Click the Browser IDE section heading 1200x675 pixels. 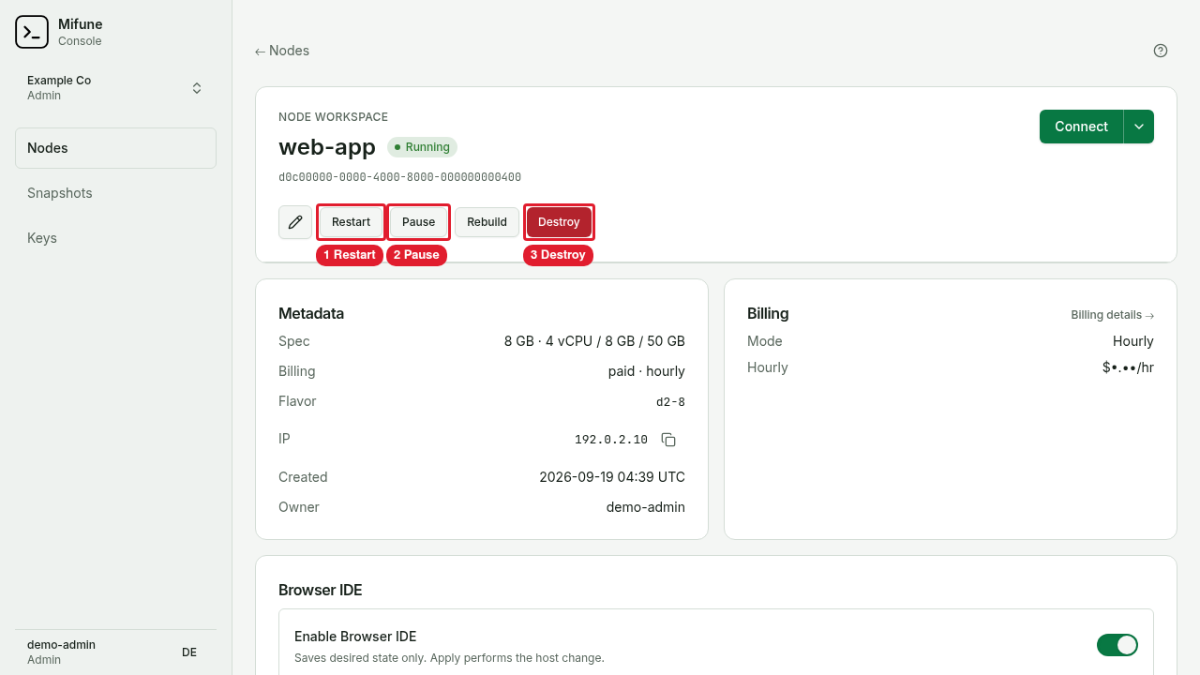(321, 590)
